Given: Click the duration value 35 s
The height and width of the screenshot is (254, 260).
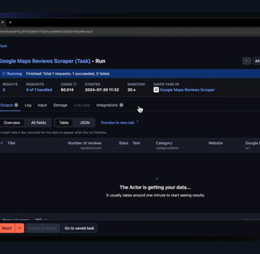Looking at the screenshot, I should point(132,90).
